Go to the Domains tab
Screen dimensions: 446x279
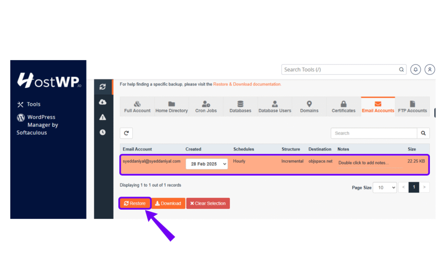(x=309, y=107)
